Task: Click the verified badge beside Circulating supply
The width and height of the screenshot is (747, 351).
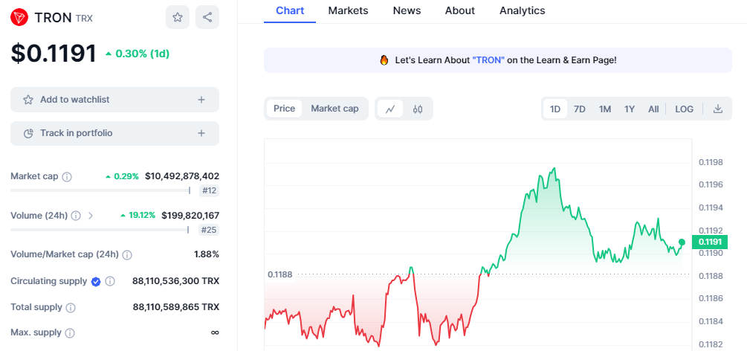Action: pyautogui.click(x=96, y=281)
